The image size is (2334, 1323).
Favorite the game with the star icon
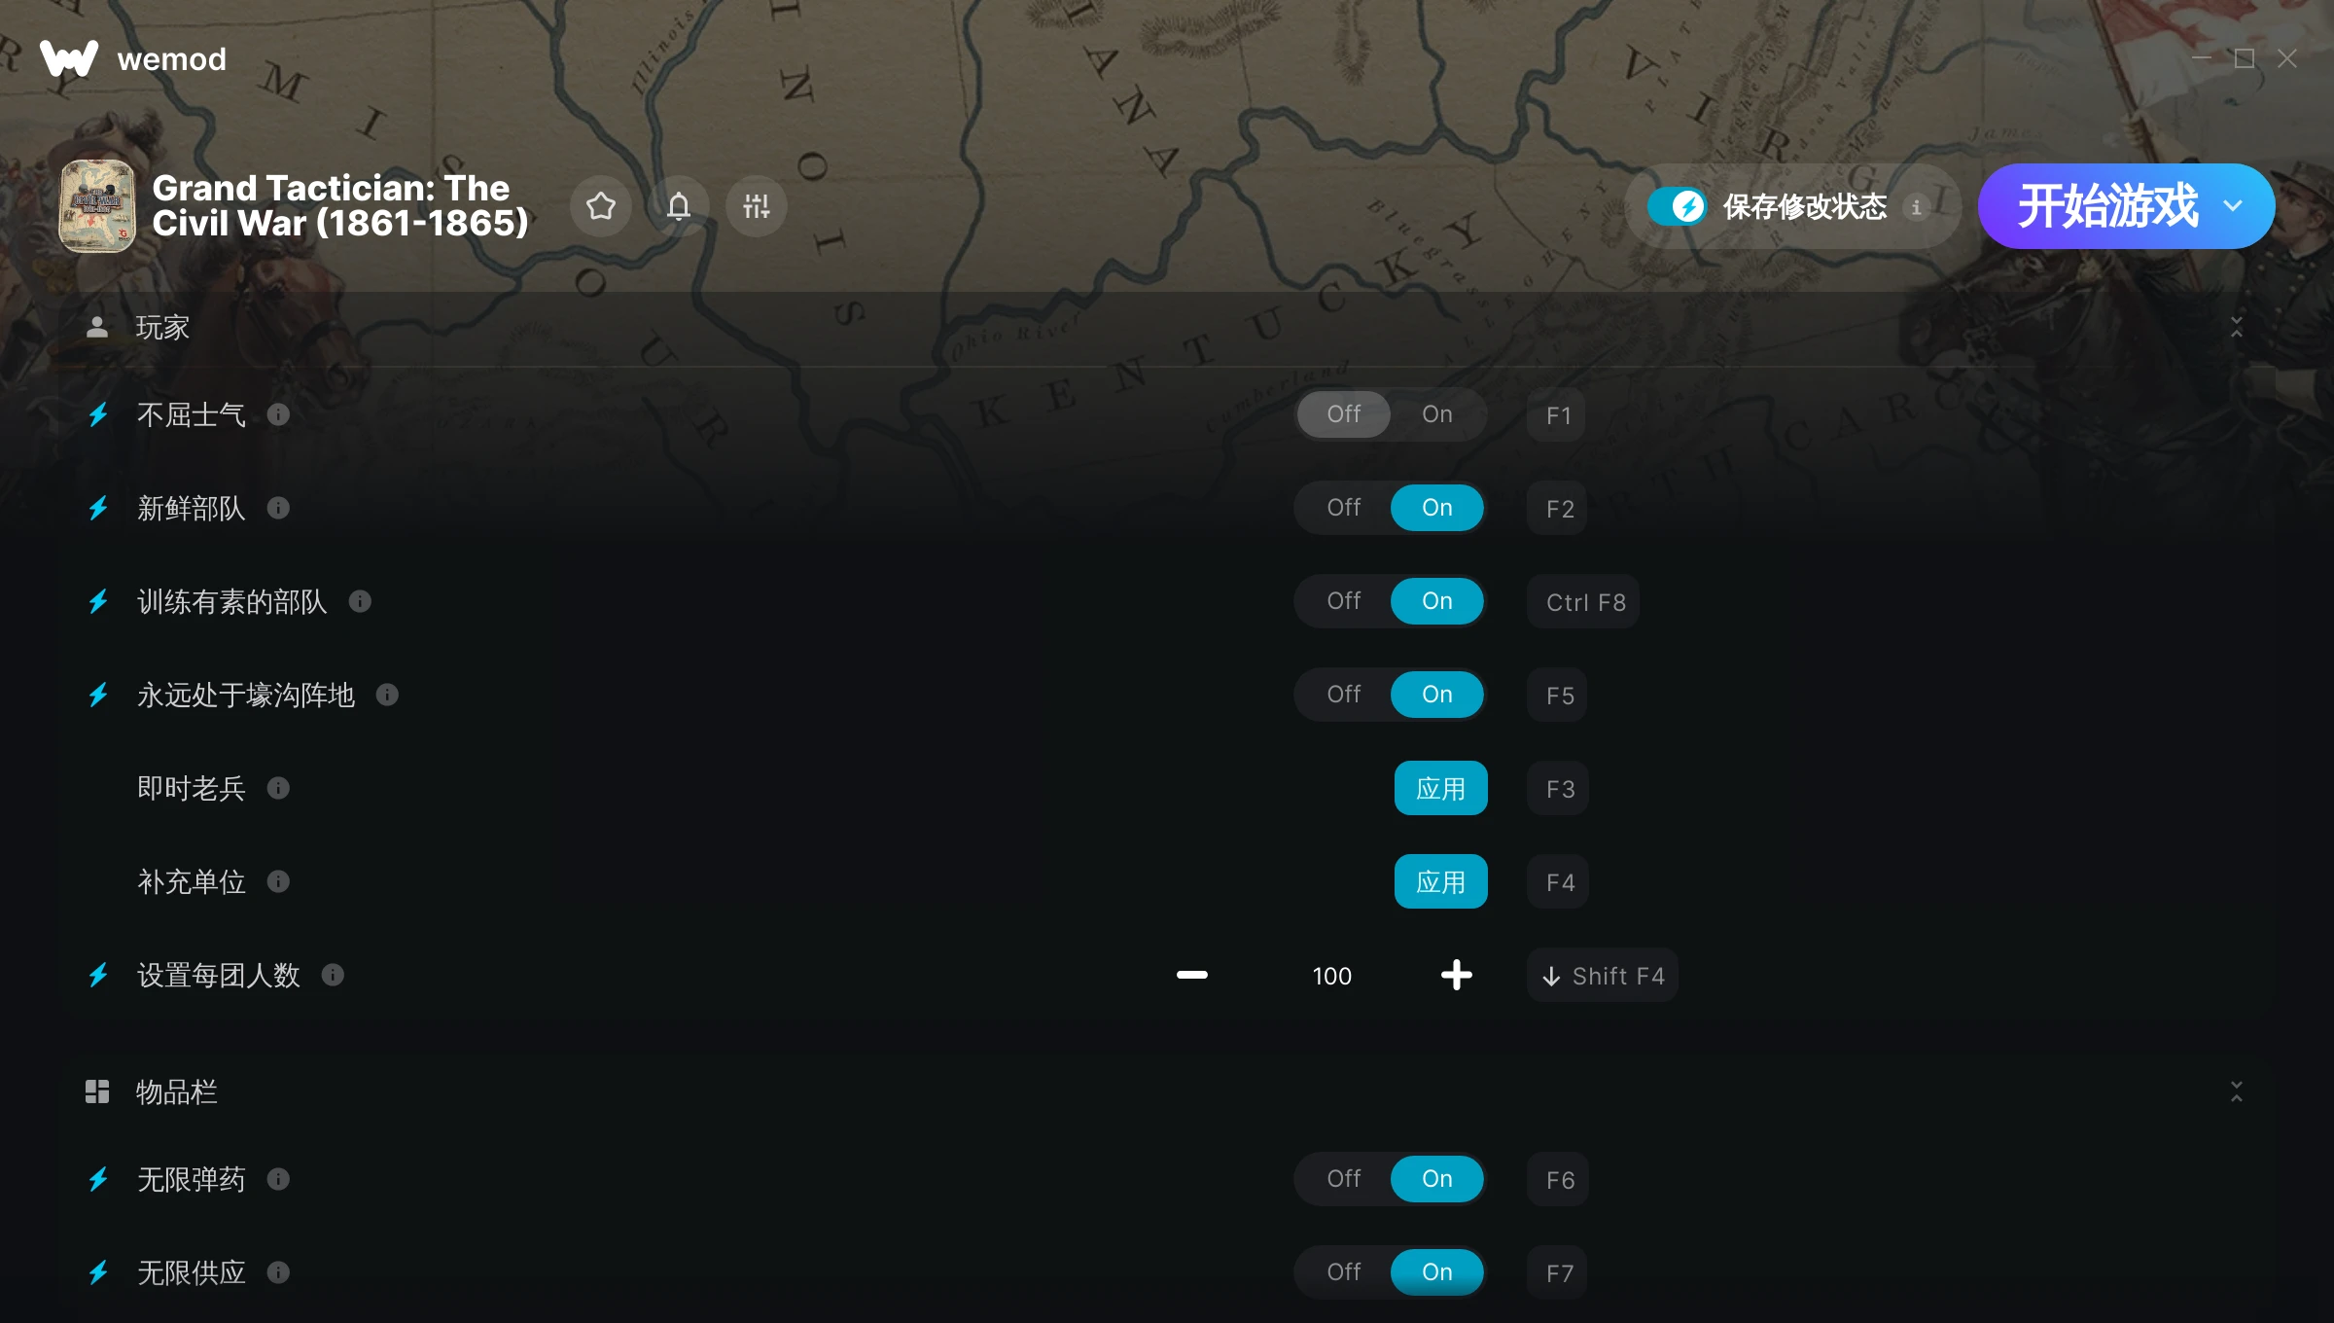point(601,206)
